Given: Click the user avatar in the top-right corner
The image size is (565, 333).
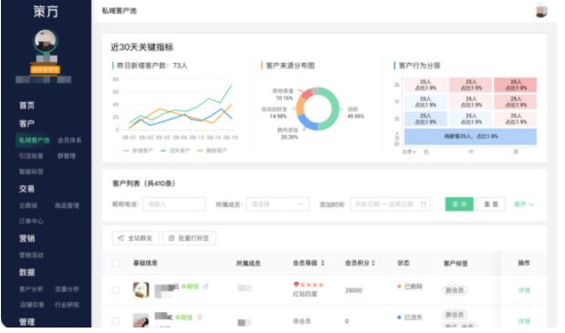Looking at the screenshot, I should pyautogui.click(x=541, y=11).
